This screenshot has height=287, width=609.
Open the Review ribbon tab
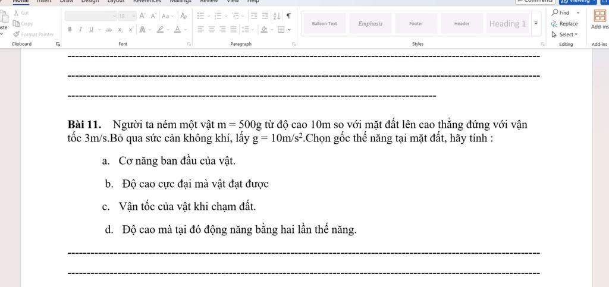click(209, 1)
